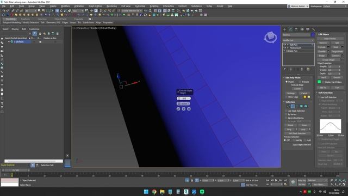Click caddy Apply and Continue plus icon
The image size is (348, 196).
[184, 109]
